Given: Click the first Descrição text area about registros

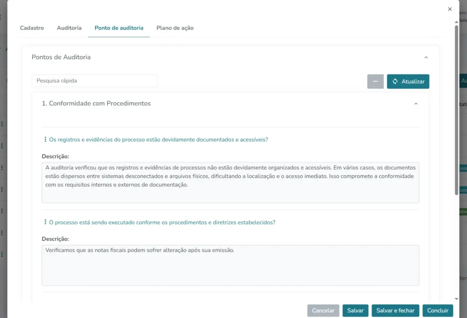Looking at the screenshot, I should [x=230, y=182].
